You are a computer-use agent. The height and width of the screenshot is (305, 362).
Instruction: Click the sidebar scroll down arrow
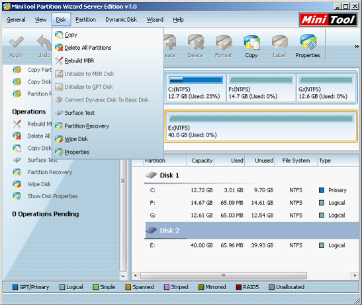pos(123,276)
